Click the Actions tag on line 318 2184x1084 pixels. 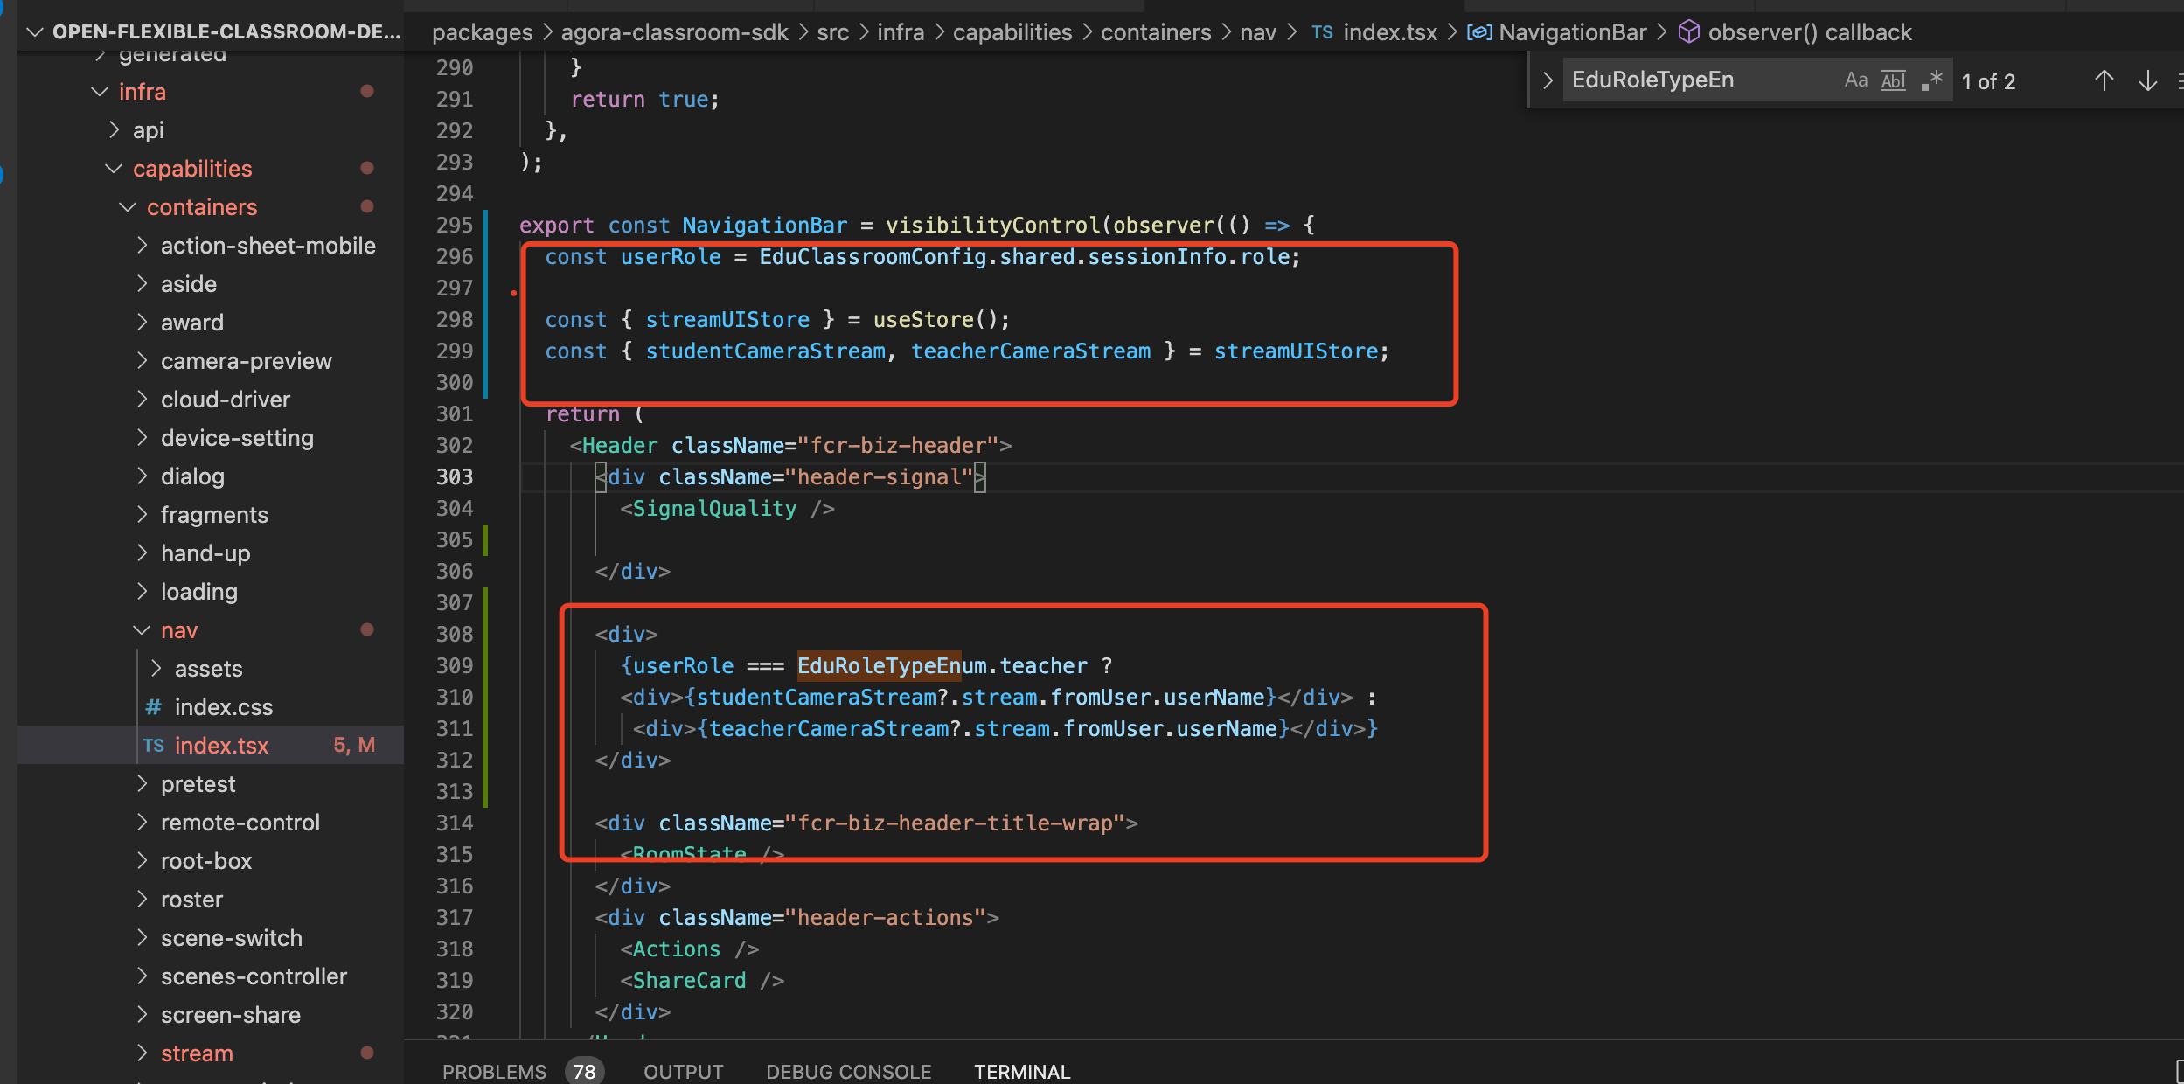coord(677,949)
